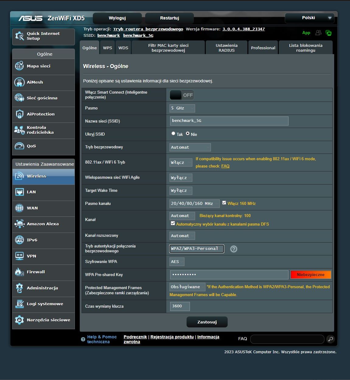Click the network devices icon in header
Image resolution: width=350 pixels, height=380 pixels.
pos(328,33)
